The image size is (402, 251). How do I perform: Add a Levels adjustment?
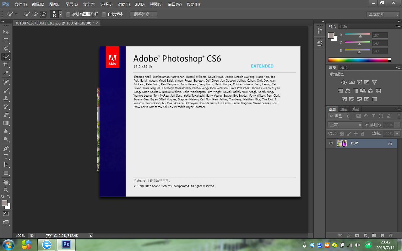351,82
